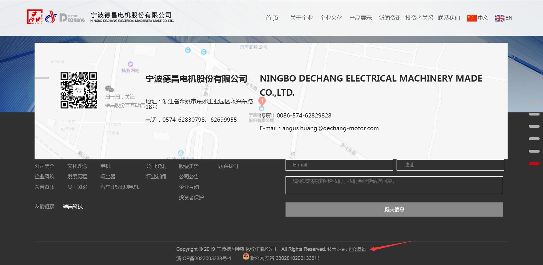
Task: Open the footer 联系我们 link
Action: [x=228, y=166]
